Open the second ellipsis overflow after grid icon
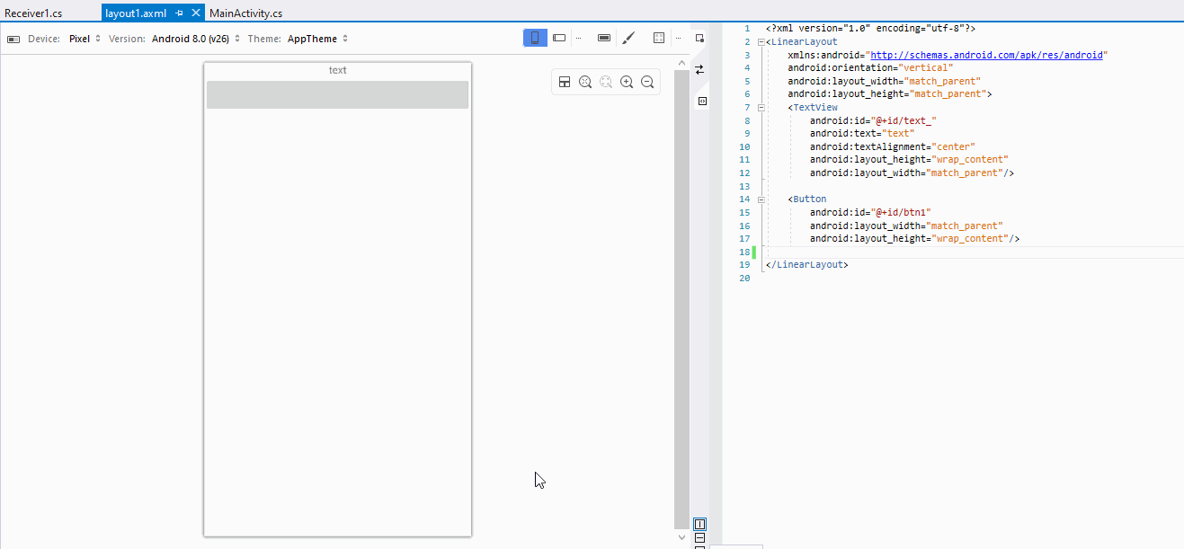Image resolution: width=1184 pixels, height=549 pixels. pyautogui.click(x=679, y=38)
